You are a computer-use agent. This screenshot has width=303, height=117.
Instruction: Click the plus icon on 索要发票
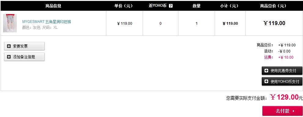[x=9, y=46]
